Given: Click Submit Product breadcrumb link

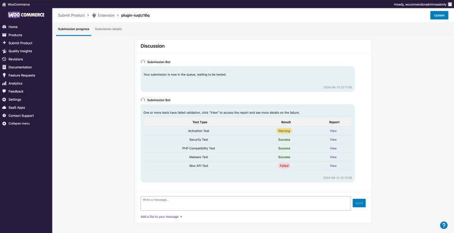Looking at the screenshot, I should click(71, 15).
